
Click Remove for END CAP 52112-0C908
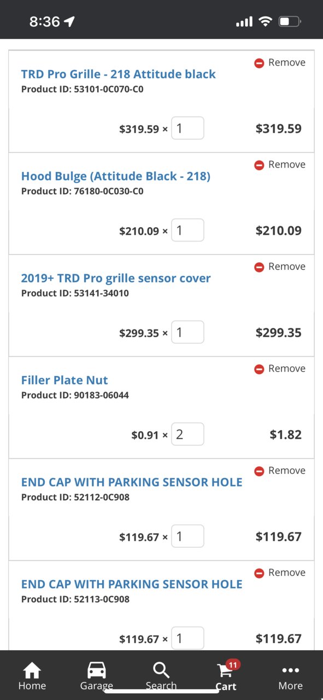[280, 471]
